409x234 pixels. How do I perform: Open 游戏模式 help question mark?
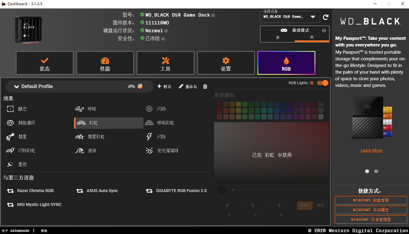pyautogui.click(x=324, y=30)
